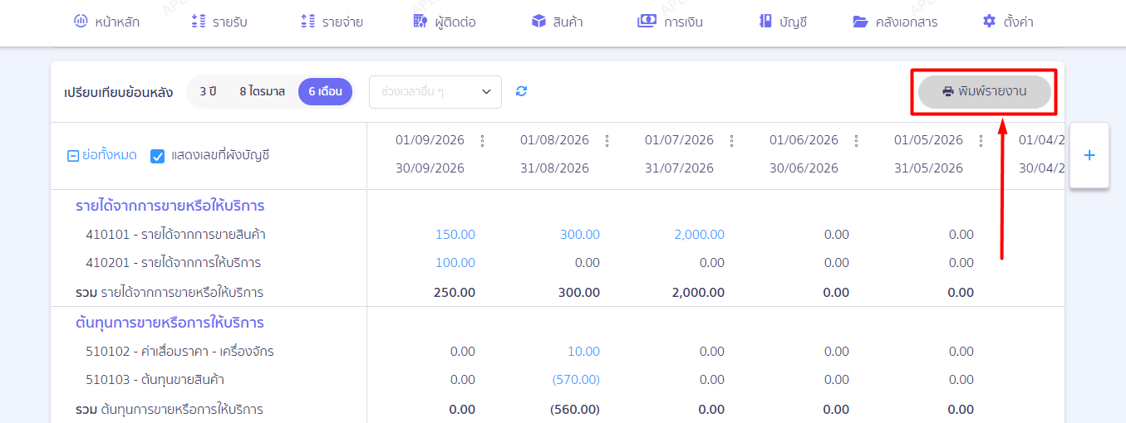Click row 410201 - รายได้จากการให้บริการ
The width and height of the screenshot is (1126, 423).
174,263
